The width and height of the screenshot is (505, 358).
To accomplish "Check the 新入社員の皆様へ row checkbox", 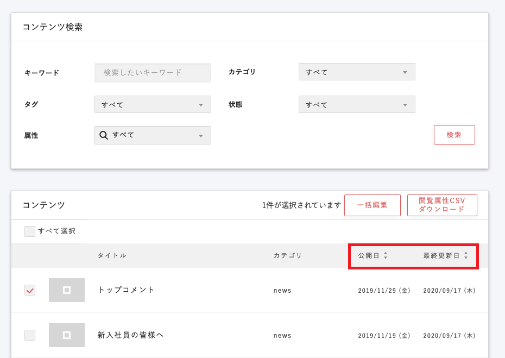I will click(x=30, y=335).
